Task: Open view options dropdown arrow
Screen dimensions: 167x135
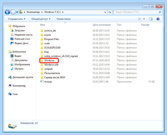Action: click(x=144, y=19)
